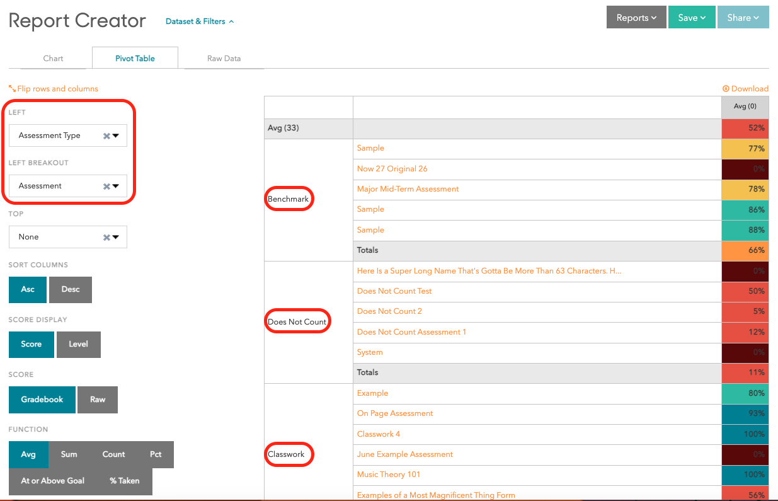Image resolution: width=778 pixels, height=501 pixels.
Task: Clear the Left Breakout Assessment selection X
Action: click(x=106, y=186)
